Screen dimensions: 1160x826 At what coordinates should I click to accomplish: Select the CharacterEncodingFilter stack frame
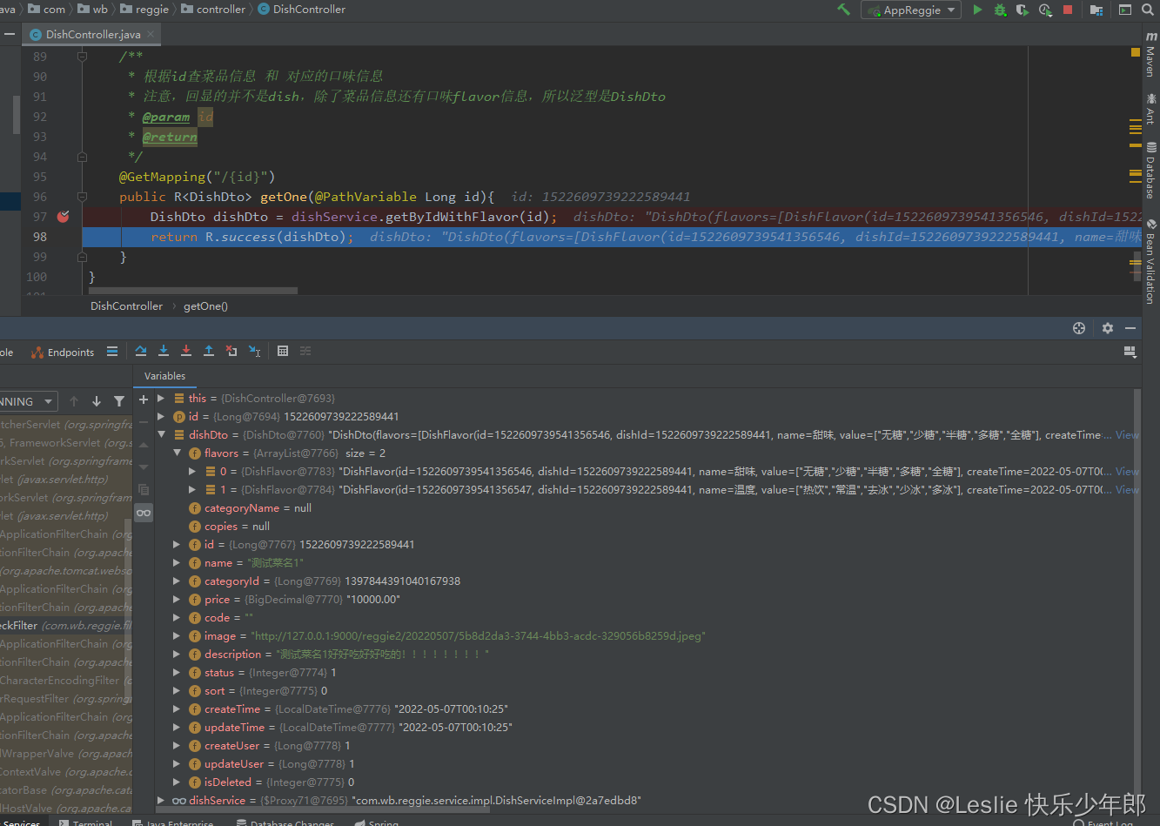[x=65, y=680]
